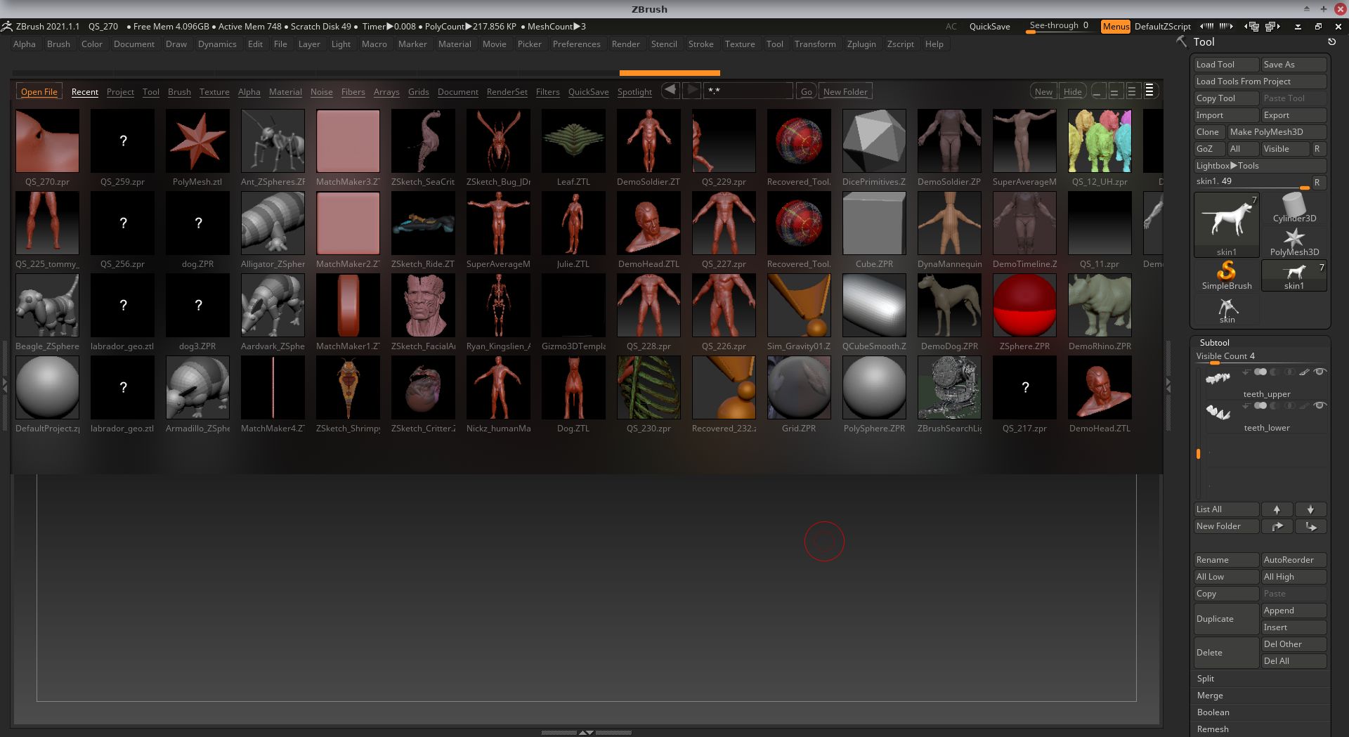This screenshot has width=1349, height=737.
Task: Set Lightbox to four-row thumbnail size
Action: tap(1149, 91)
